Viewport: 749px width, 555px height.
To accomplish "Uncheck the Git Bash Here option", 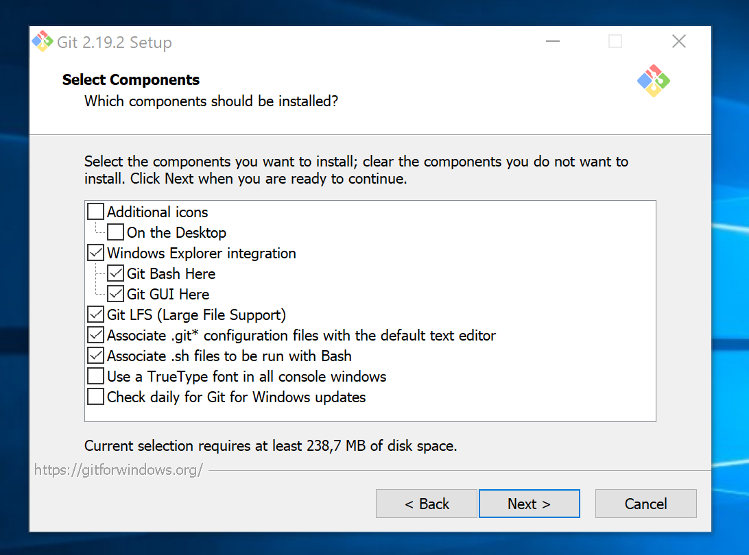I will coord(116,273).
